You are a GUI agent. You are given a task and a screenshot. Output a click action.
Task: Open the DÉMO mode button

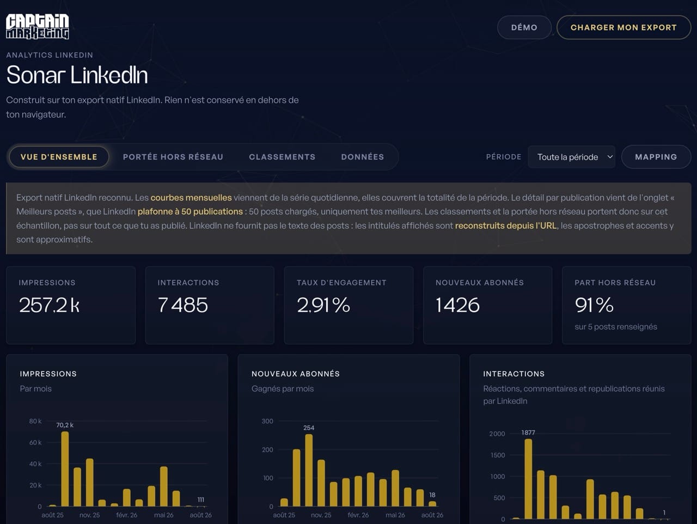(x=524, y=27)
